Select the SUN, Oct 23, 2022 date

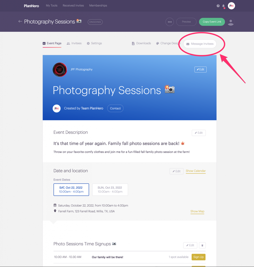coord(110,190)
